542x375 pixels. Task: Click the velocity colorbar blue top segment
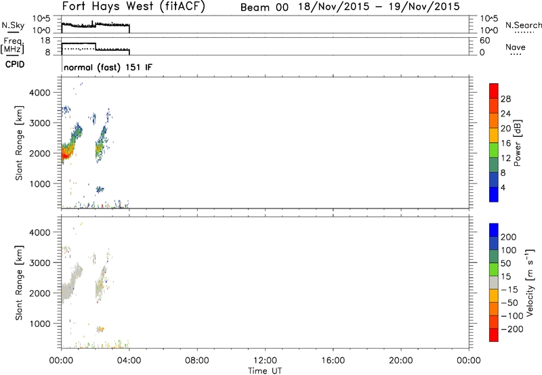point(494,230)
